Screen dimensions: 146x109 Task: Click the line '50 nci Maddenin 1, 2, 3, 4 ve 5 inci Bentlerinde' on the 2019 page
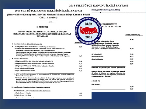point(32,91)
